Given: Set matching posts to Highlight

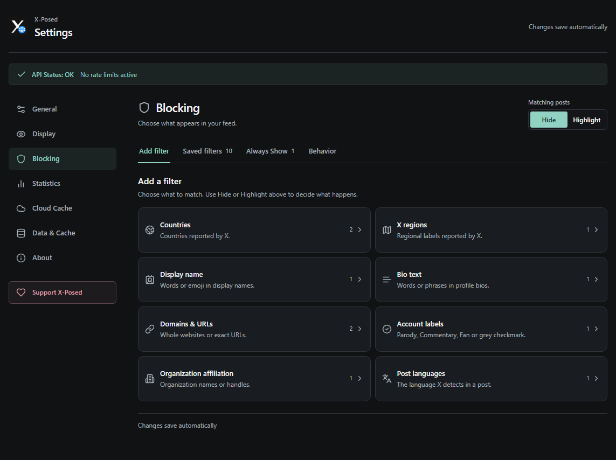Looking at the screenshot, I should 586,120.
